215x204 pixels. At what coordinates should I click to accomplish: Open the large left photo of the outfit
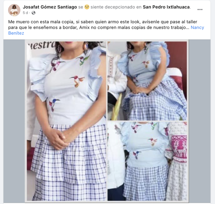[x=66, y=121]
